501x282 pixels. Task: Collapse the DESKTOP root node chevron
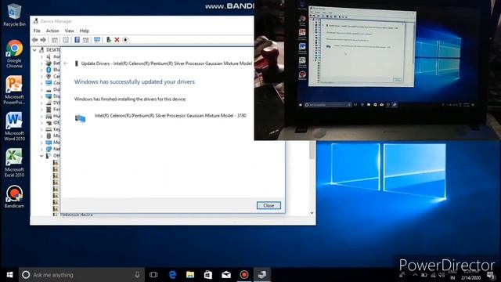(34, 50)
